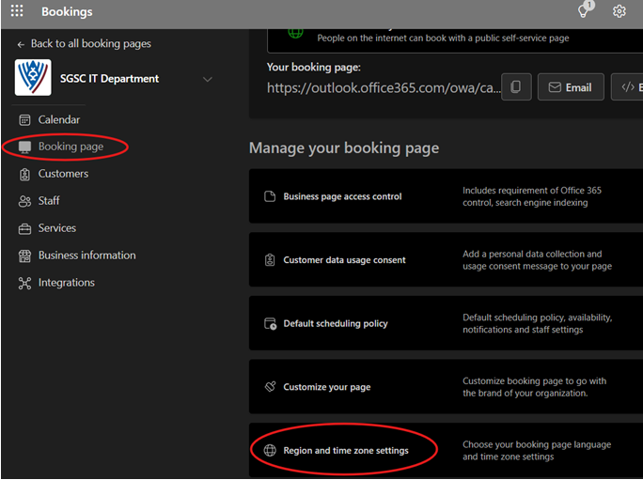Expand Default scheduling policy section
This screenshot has height=480, width=643.
click(x=335, y=324)
